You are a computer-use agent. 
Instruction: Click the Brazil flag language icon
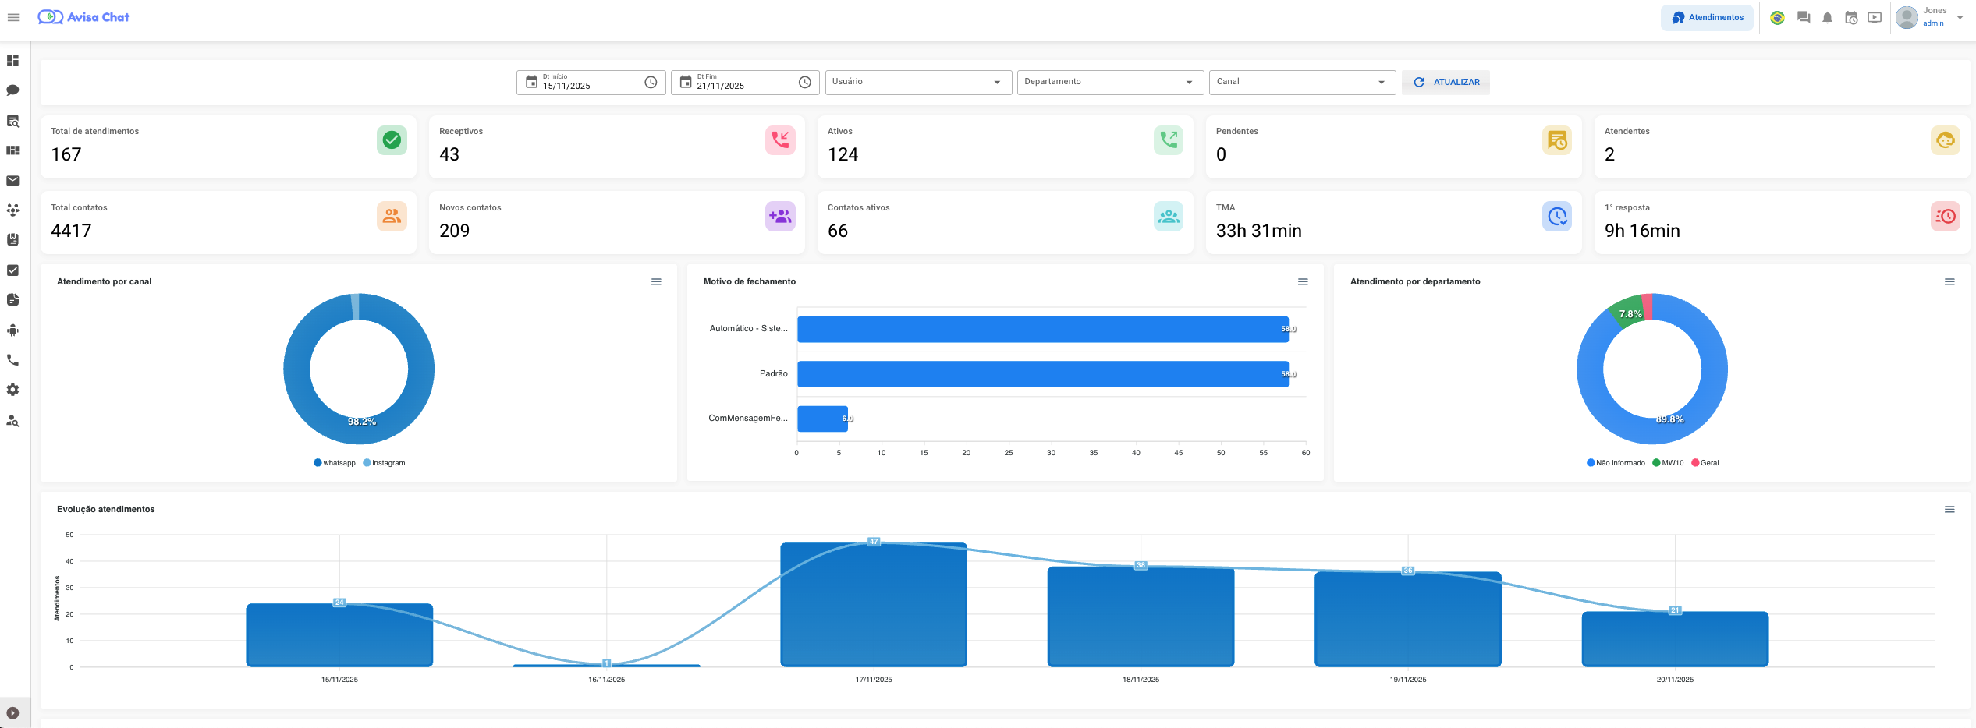point(1777,18)
